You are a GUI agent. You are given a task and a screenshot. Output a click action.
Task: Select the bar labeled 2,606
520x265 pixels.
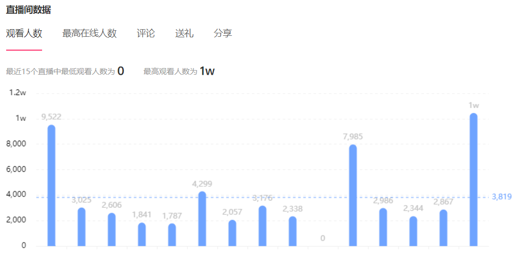[112, 230]
